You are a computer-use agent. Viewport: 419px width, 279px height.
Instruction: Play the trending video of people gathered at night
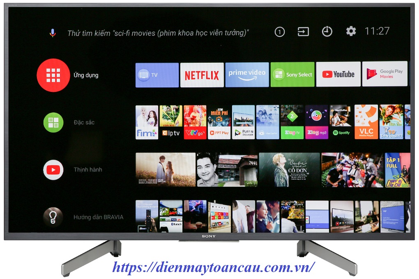(x=352, y=170)
